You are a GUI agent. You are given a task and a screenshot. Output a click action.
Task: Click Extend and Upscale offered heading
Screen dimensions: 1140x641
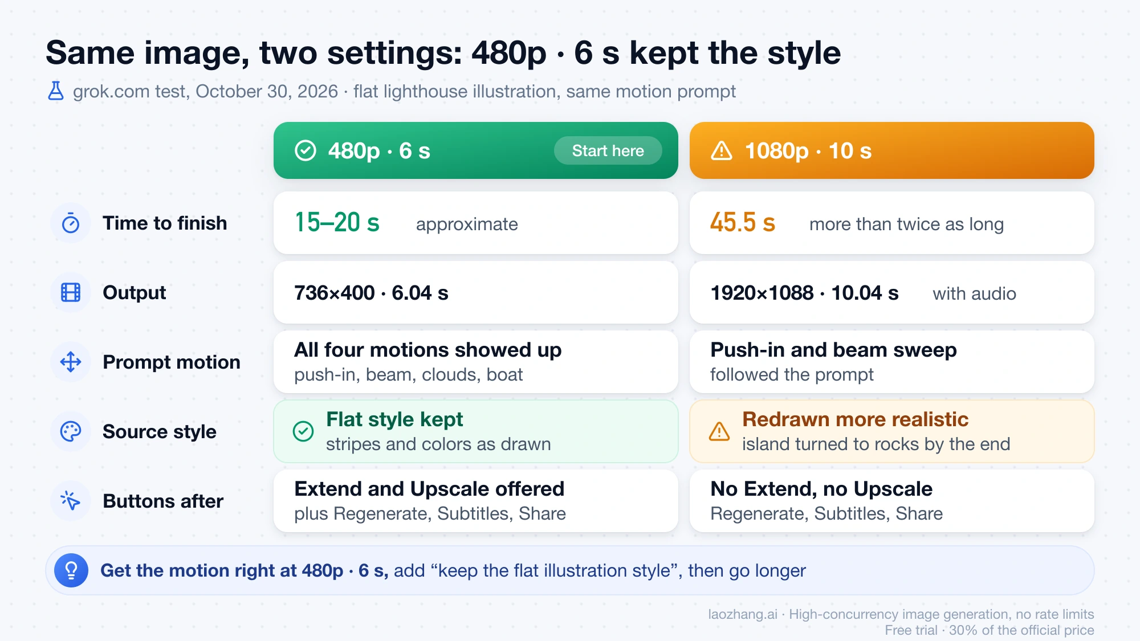(429, 489)
